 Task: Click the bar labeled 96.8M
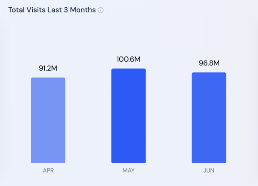(x=209, y=118)
